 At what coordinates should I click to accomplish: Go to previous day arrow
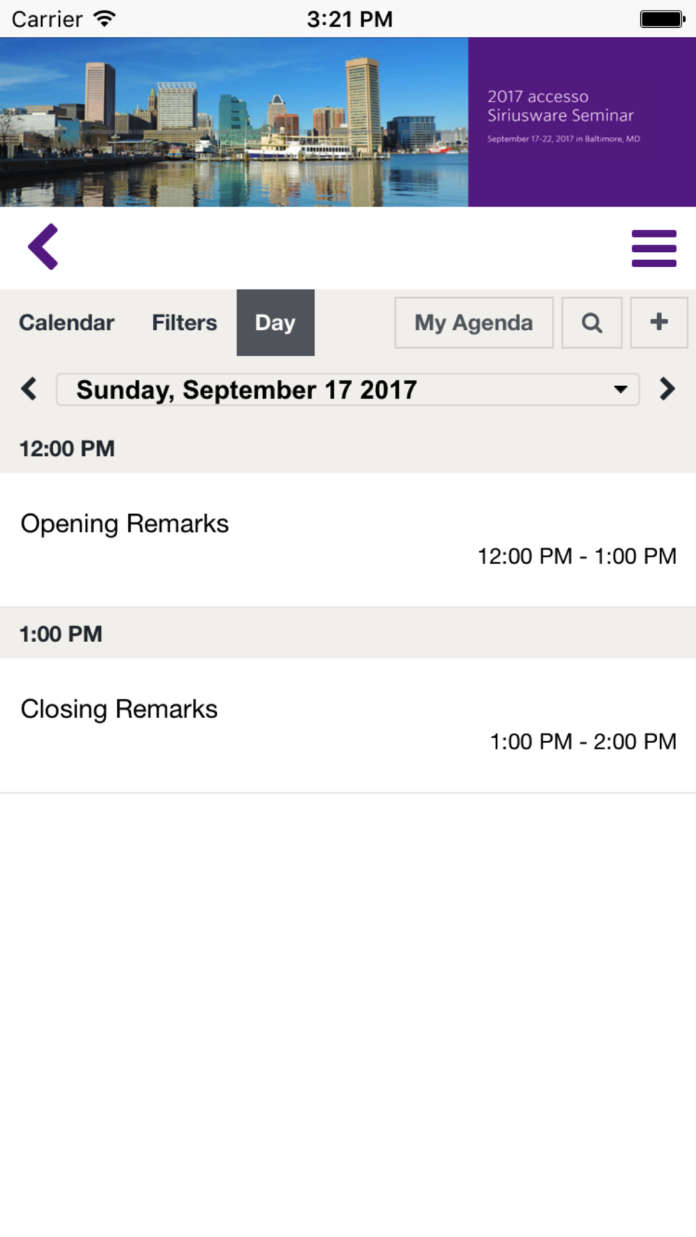pyautogui.click(x=29, y=389)
